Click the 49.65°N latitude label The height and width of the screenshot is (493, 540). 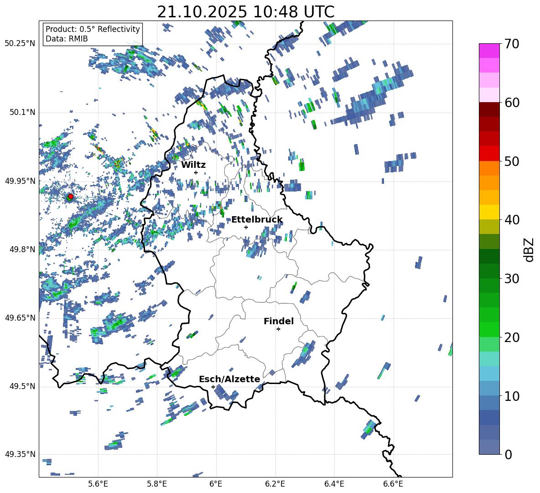coord(20,317)
